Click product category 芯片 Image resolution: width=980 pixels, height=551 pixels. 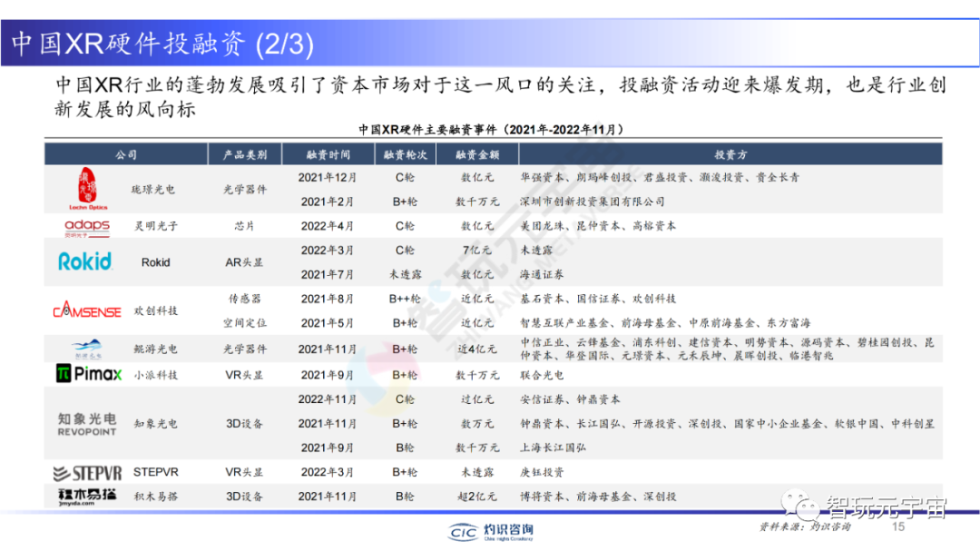pyautogui.click(x=244, y=226)
